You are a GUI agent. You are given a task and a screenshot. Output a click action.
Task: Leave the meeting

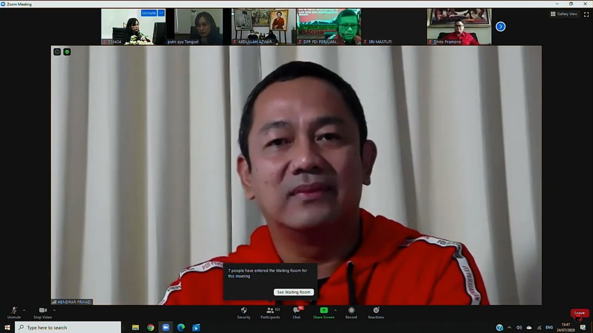coord(580,313)
